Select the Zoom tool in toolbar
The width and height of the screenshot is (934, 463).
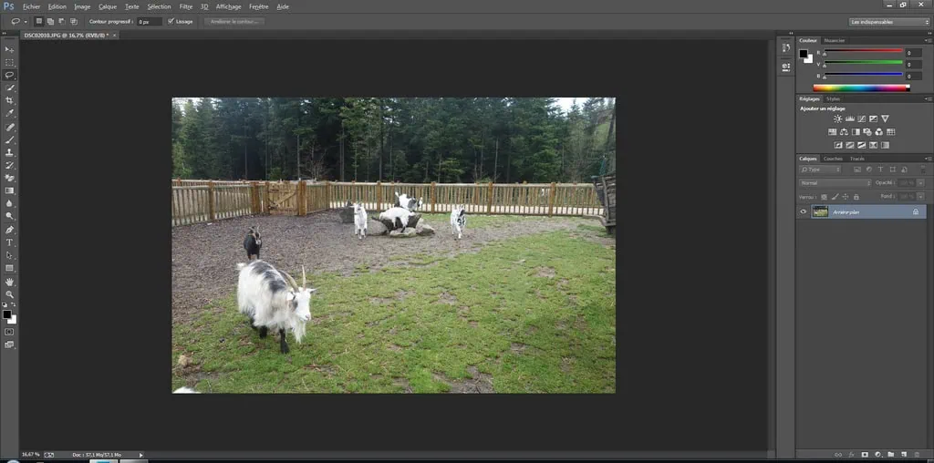pyautogui.click(x=9, y=294)
